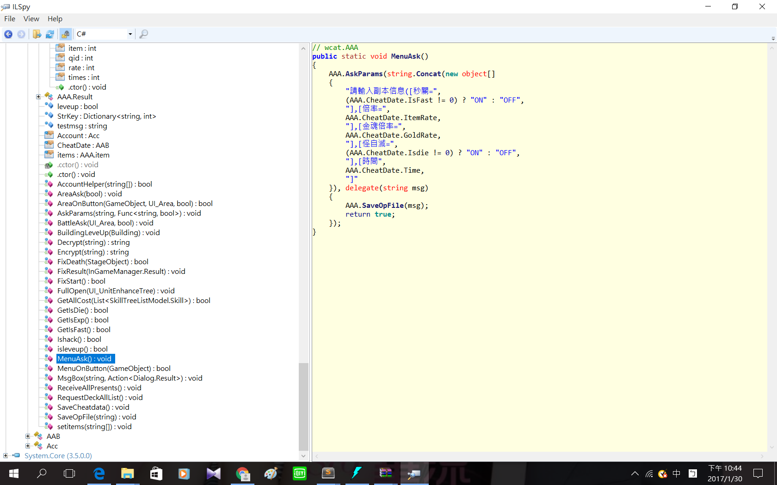This screenshot has width=777, height=485.
Task: Select AreaAsk(bool) method
Action: coord(89,194)
